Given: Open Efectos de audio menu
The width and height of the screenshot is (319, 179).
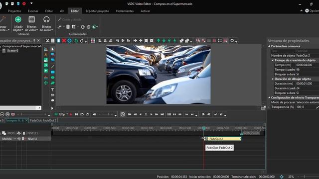Looking at the screenshot, I should 46,24.
